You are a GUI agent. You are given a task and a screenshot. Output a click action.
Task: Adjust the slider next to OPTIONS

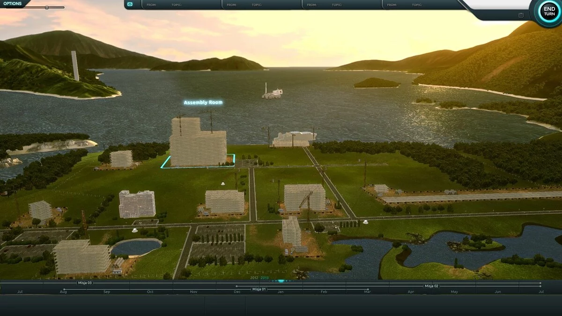tap(47, 7)
